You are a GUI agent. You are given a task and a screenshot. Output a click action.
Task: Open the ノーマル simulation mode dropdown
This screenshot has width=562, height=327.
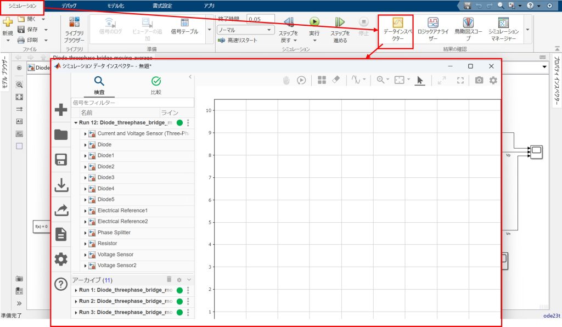click(245, 30)
